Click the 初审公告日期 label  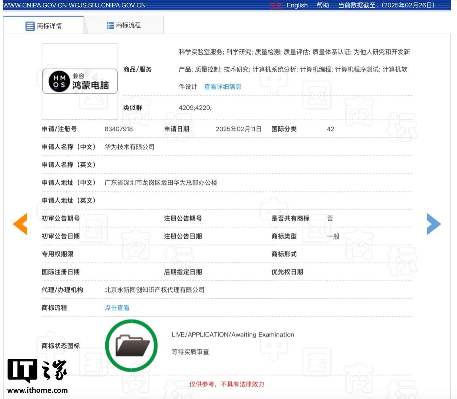click(61, 236)
